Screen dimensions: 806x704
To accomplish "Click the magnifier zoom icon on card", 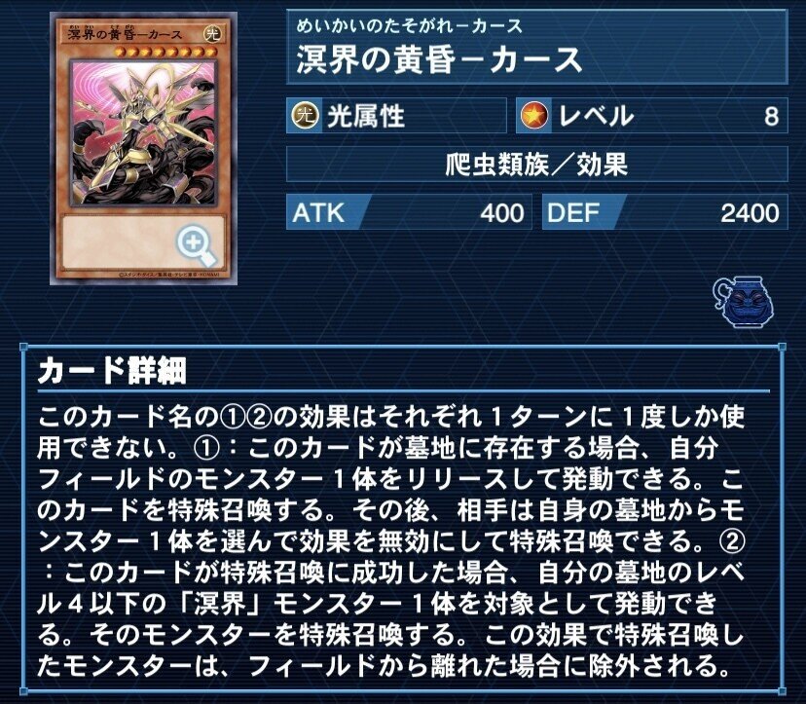I will coord(197,246).
